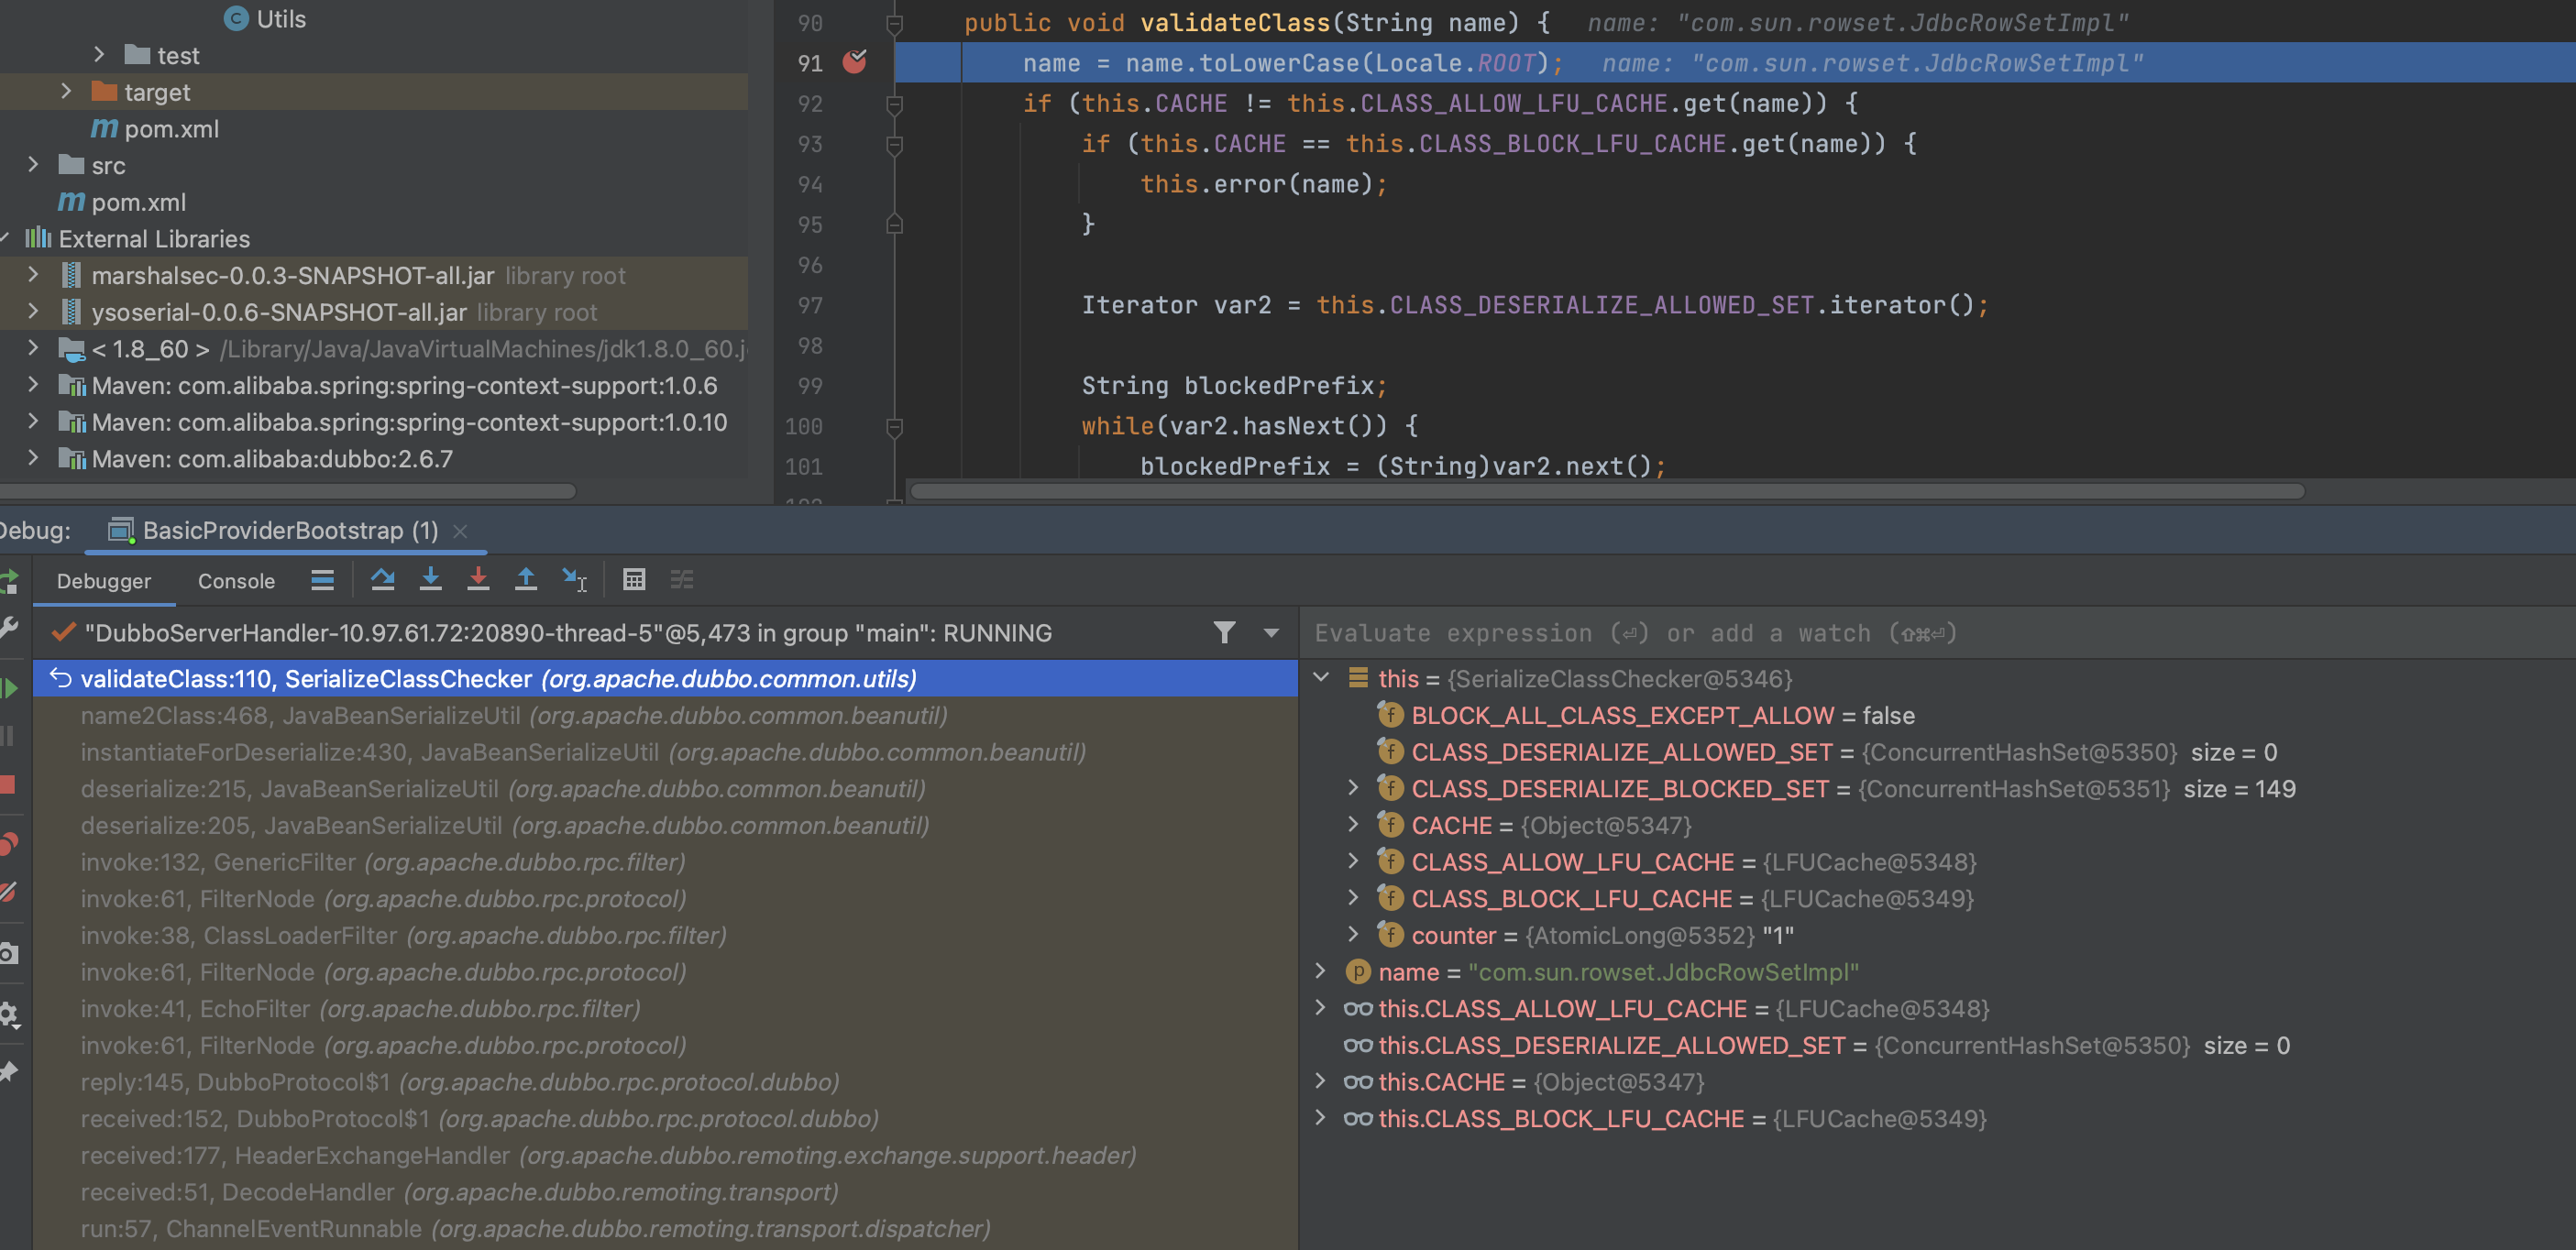
Task: Select CLASS_ALLOW_LFU_CACHE field under this
Action: pyautogui.click(x=1938, y=862)
